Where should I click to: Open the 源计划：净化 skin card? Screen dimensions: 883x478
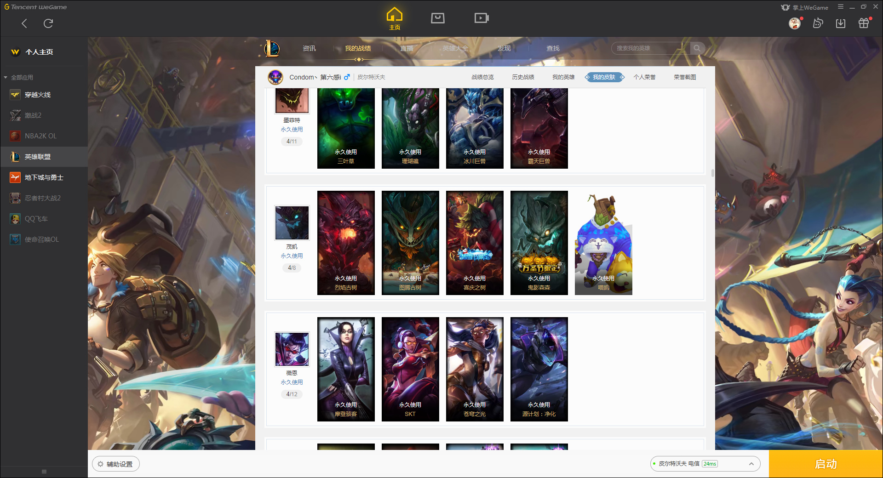(x=539, y=369)
